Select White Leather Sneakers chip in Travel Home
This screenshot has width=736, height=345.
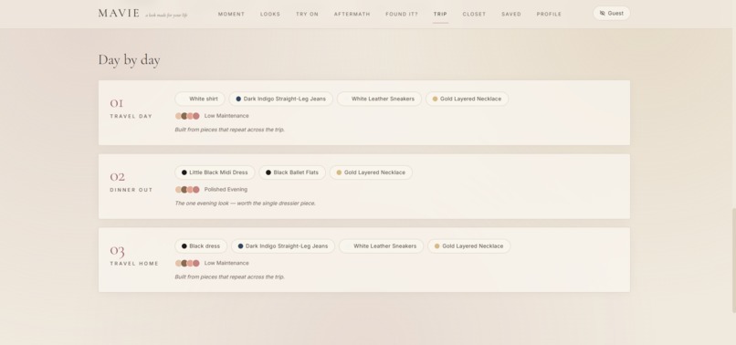[x=381, y=246]
